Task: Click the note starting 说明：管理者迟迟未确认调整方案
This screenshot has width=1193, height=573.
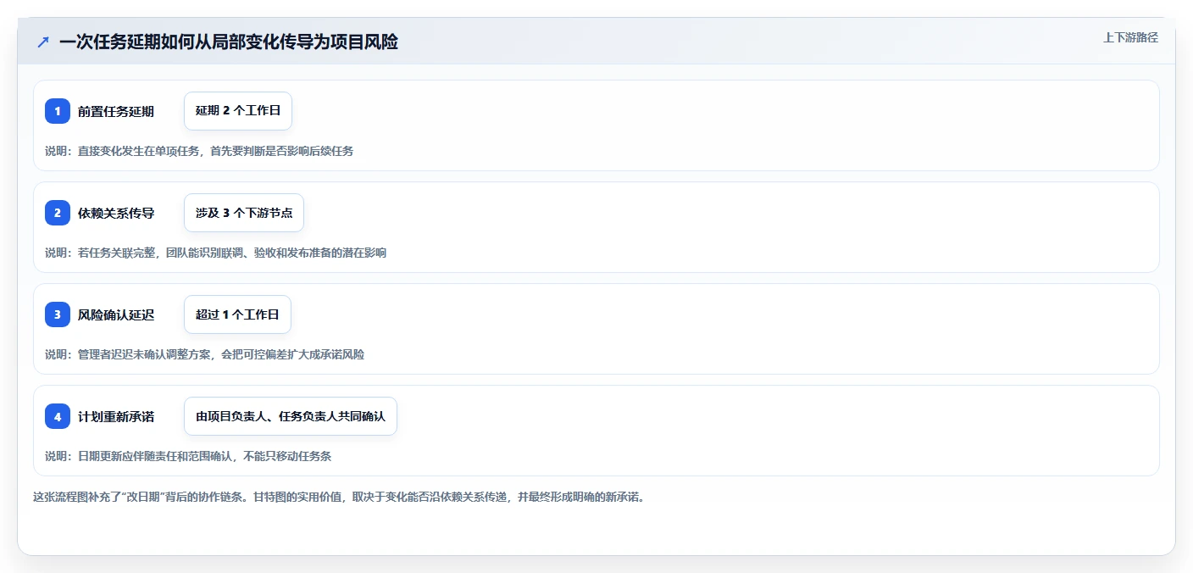Action: coord(204,354)
